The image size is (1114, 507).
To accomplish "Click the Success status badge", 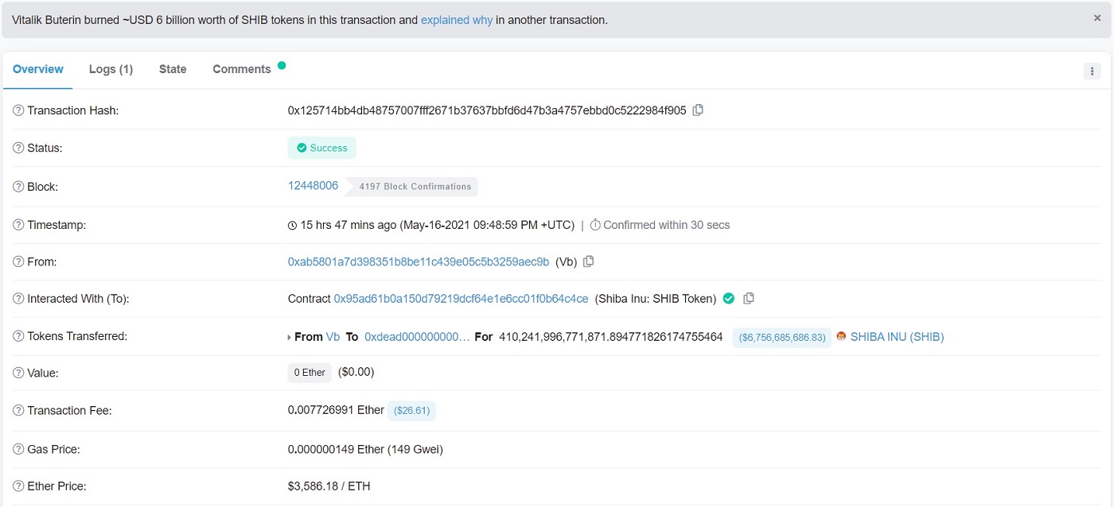I will [321, 148].
